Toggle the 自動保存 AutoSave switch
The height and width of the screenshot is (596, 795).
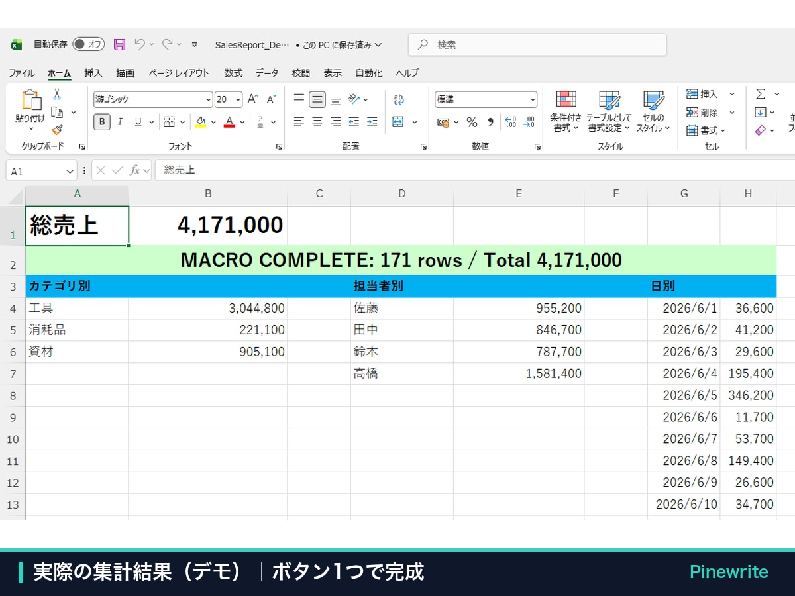click(x=89, y=44)
